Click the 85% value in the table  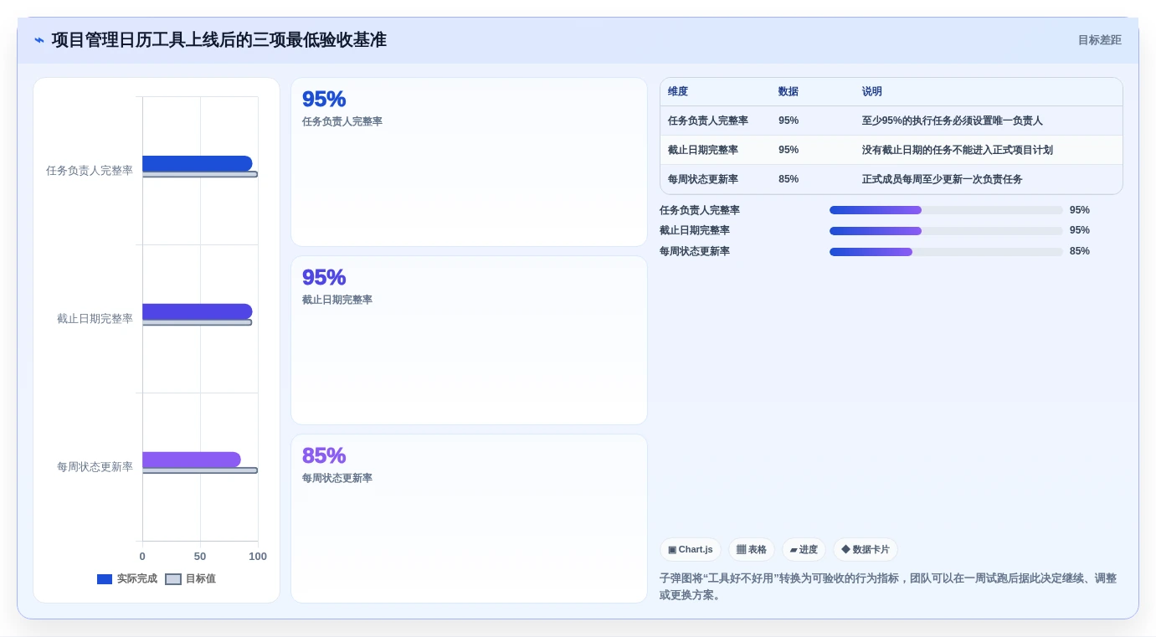[x=789, y=179]
